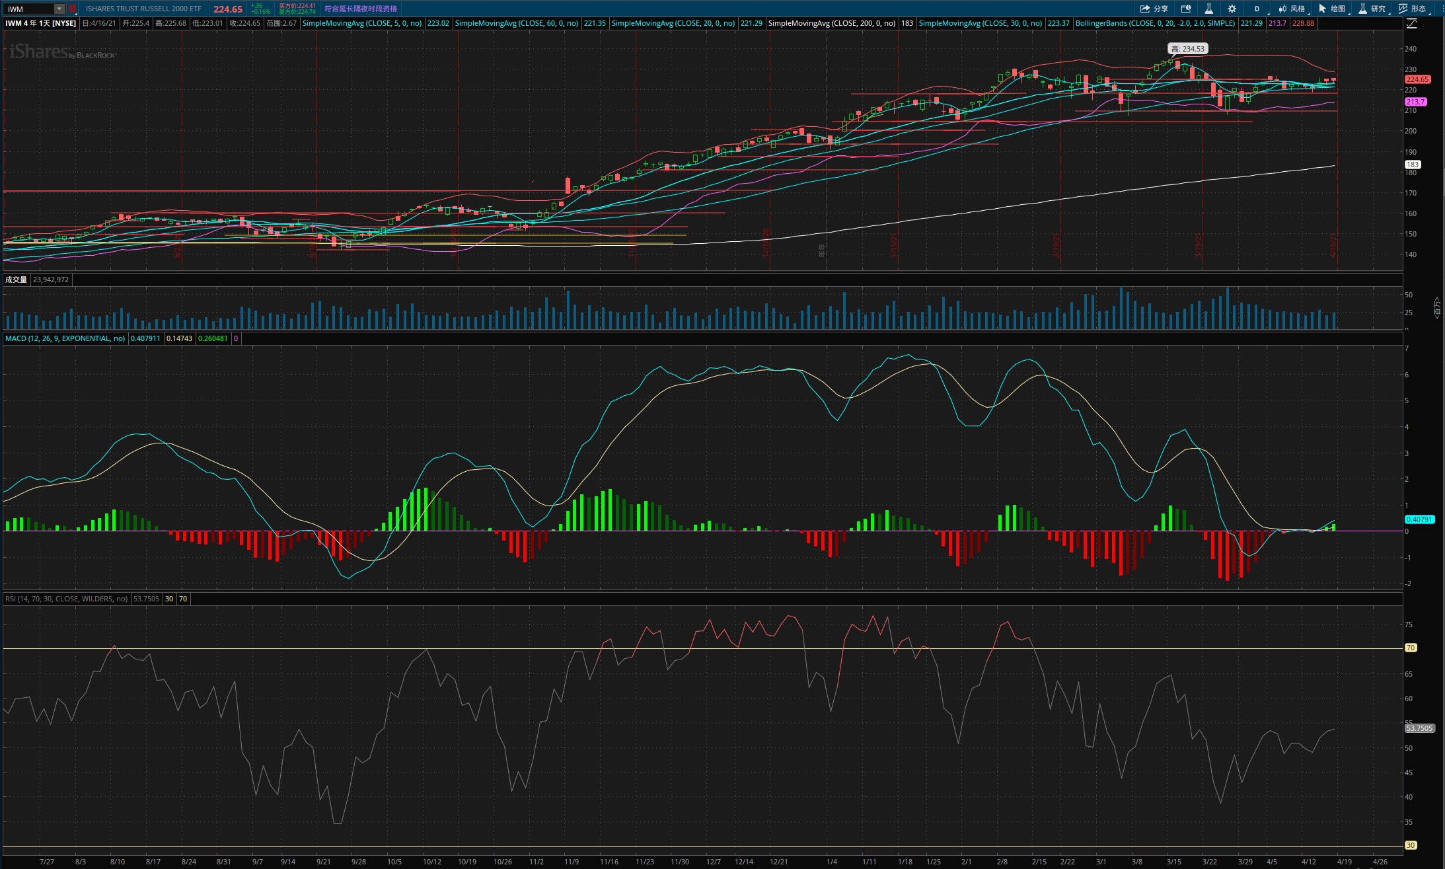Open the D timeframe dropdown
This screenshot has height=869, width=1445.
coord(1257,9)
